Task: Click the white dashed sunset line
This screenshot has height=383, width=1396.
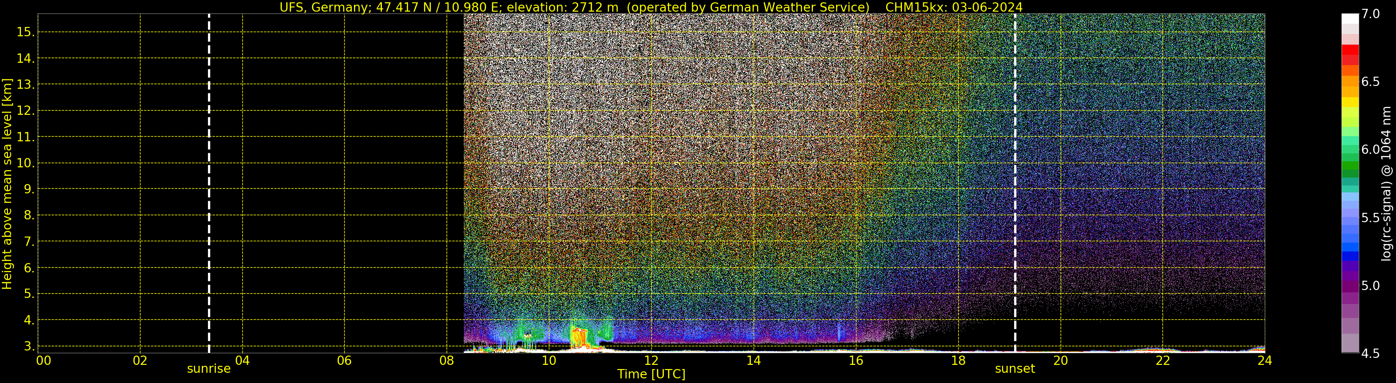Action: coord(1015,184)
